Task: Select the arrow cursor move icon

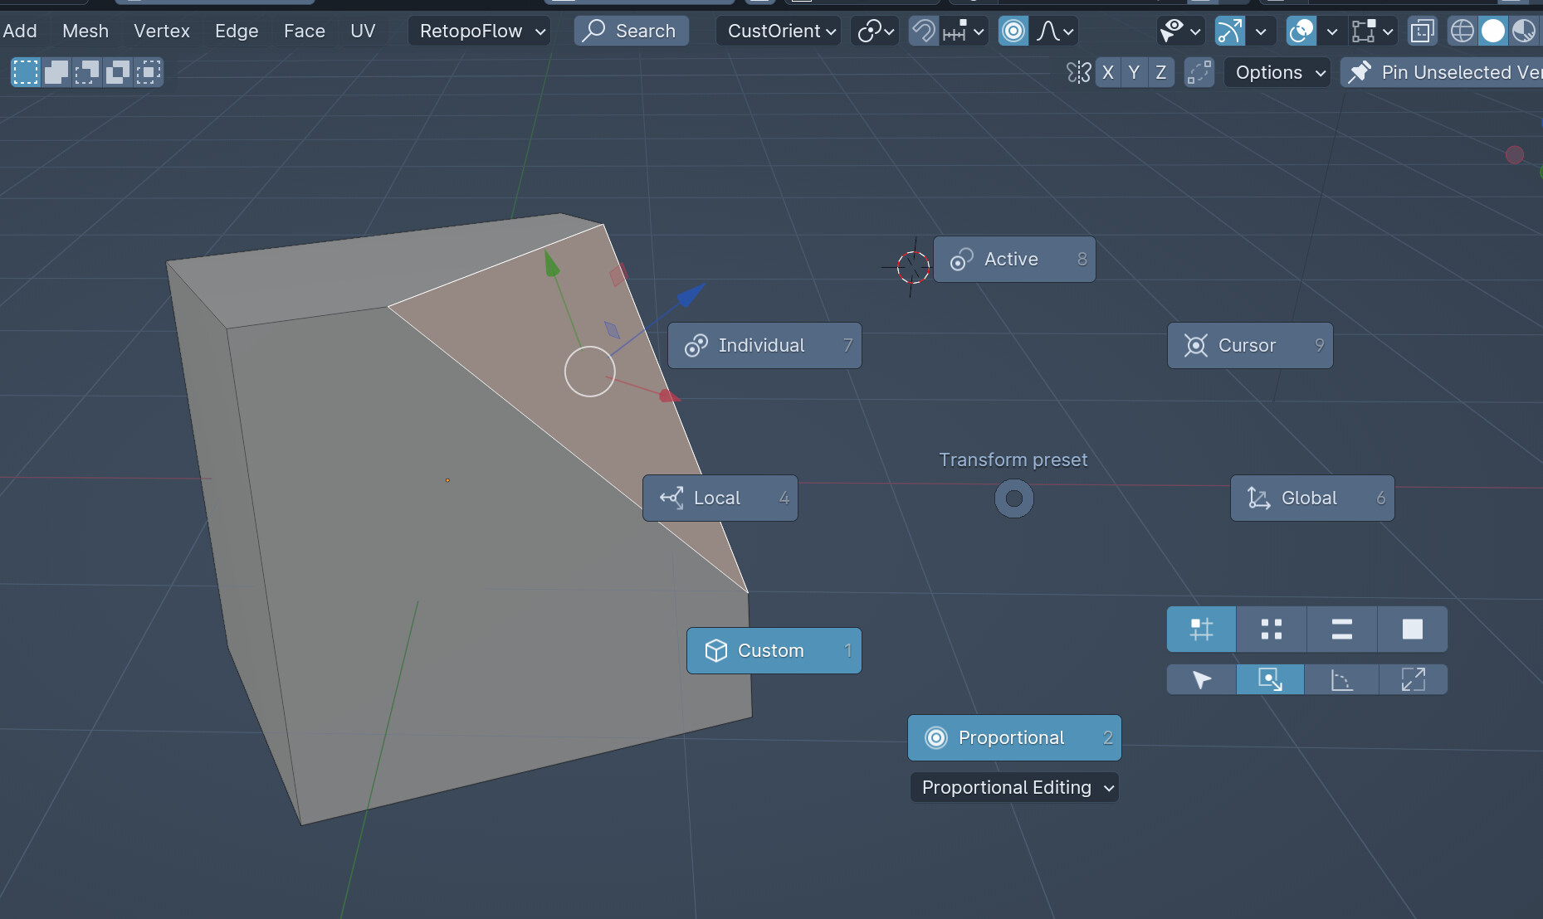Action: coord(1201,679)
